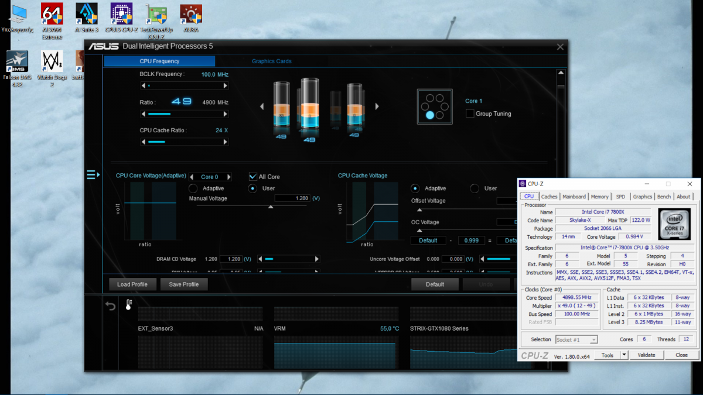Increase CPU Ratio with right arrow
Screen dimensions: 703x395
click(226, 114)
